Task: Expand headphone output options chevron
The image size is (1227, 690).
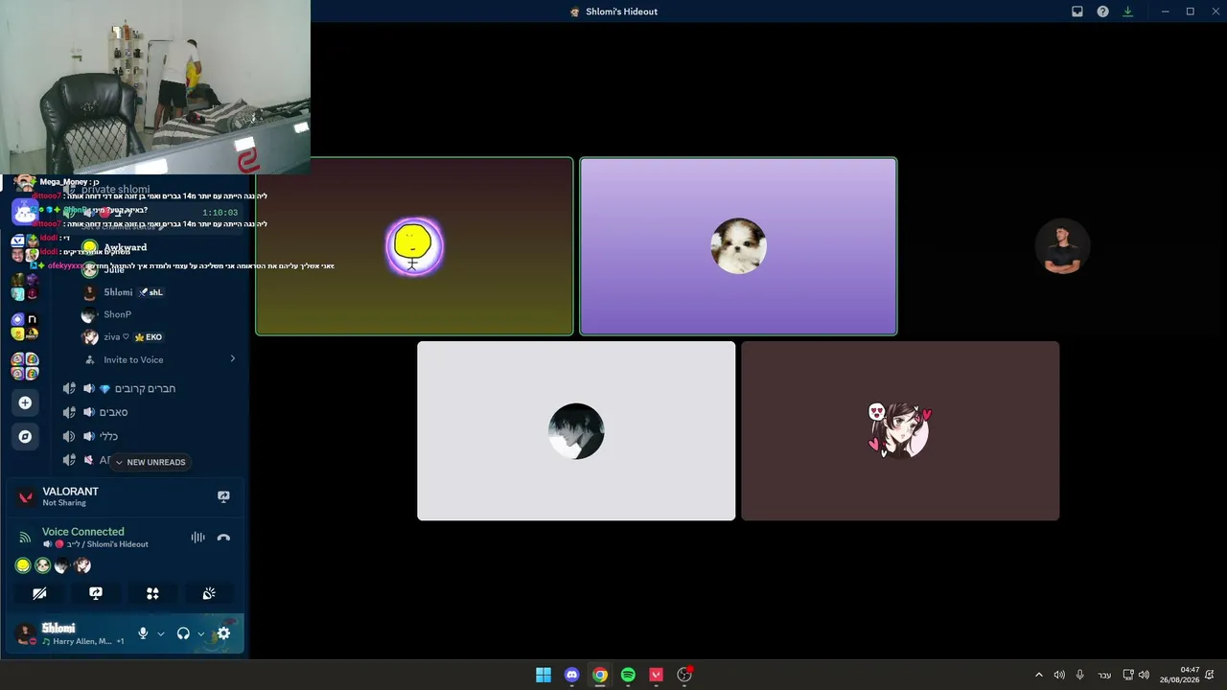Action: (200, 633)
